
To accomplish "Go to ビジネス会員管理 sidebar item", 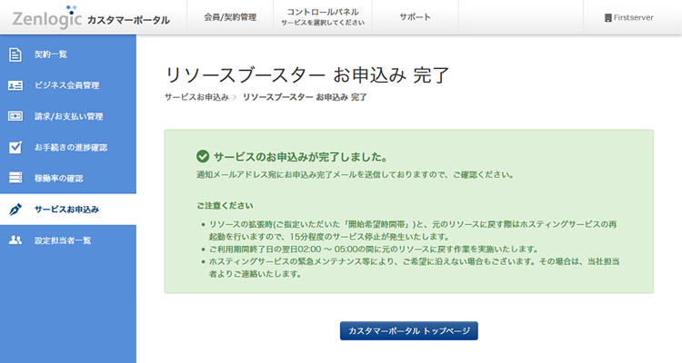I will point(68,85).
